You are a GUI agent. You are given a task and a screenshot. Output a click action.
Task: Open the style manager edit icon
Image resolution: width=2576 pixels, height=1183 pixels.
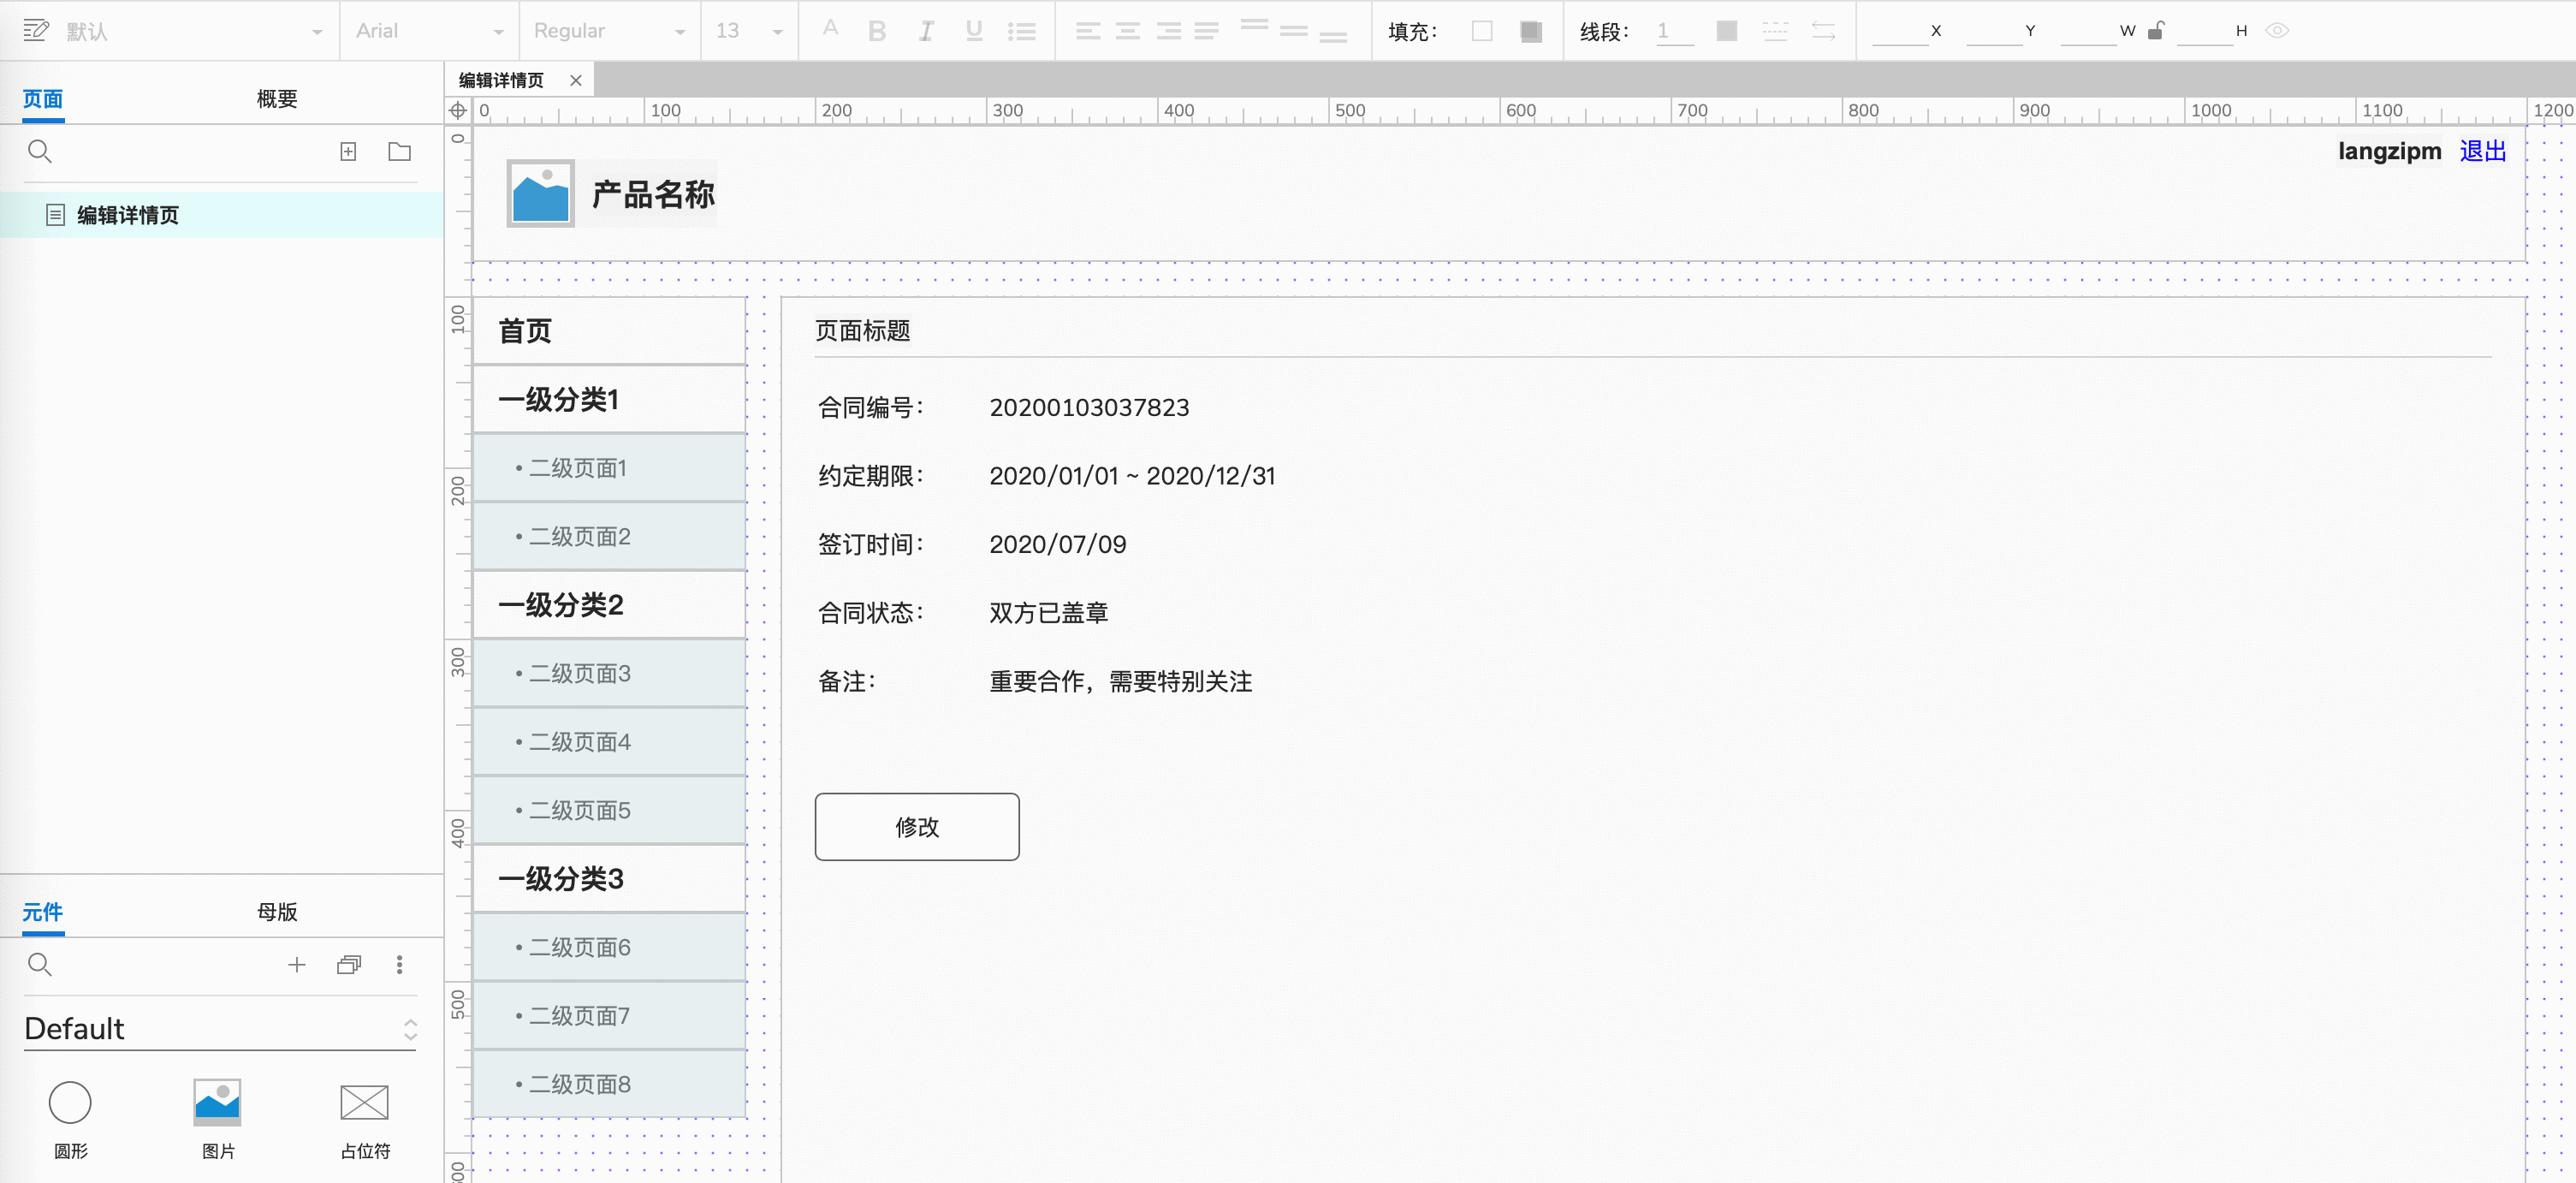(36, 31)
